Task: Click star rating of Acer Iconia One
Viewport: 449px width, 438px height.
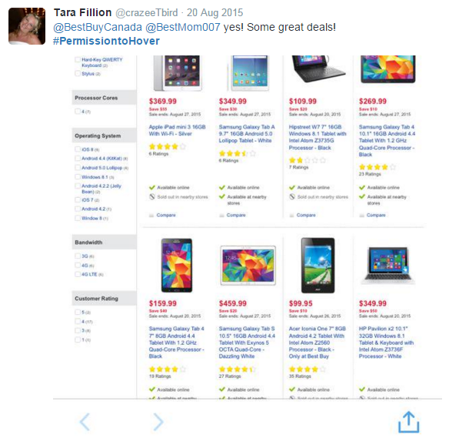Action: tap(308, 369)
